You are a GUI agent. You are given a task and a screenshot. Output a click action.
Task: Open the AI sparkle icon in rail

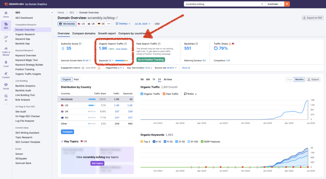[6, 38]
